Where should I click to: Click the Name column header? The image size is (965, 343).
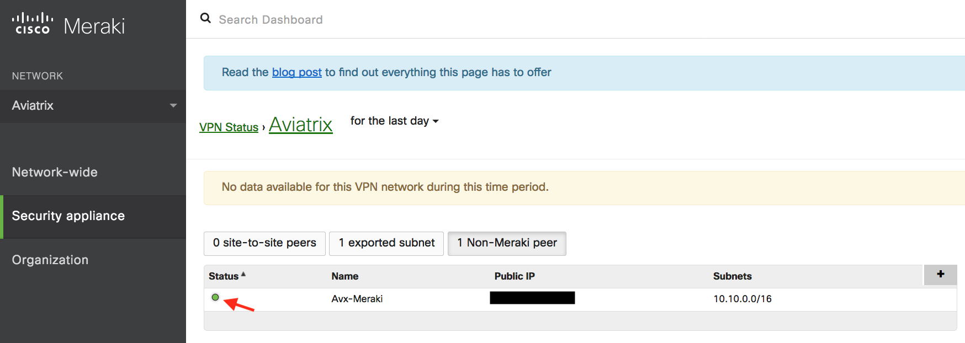(x=345, y=276)
